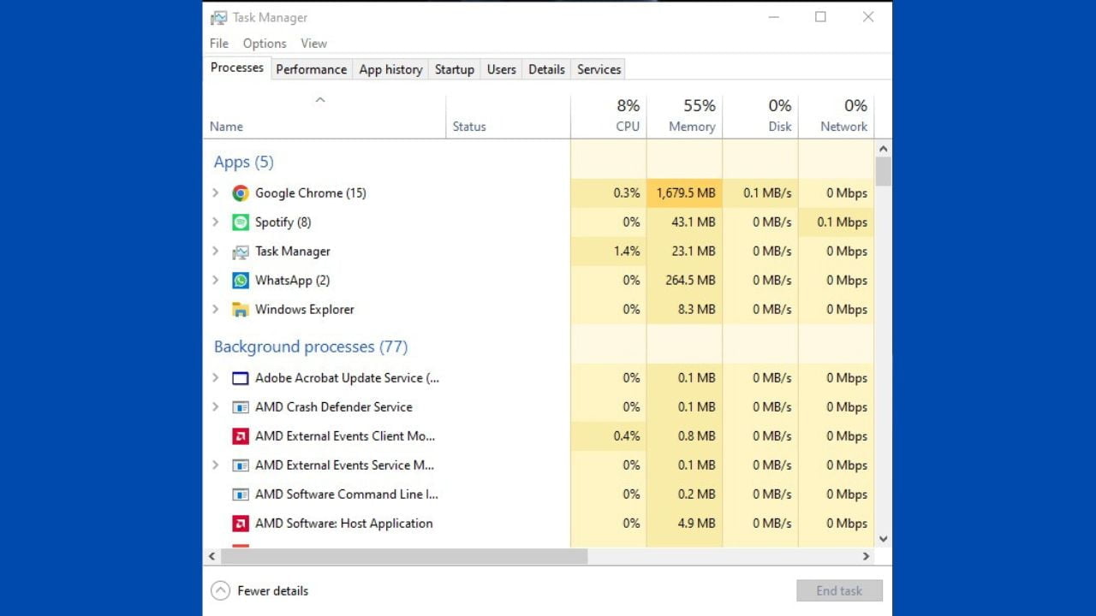
Task: Switch to the Performance tab
Action: click(x=312, y=69)
